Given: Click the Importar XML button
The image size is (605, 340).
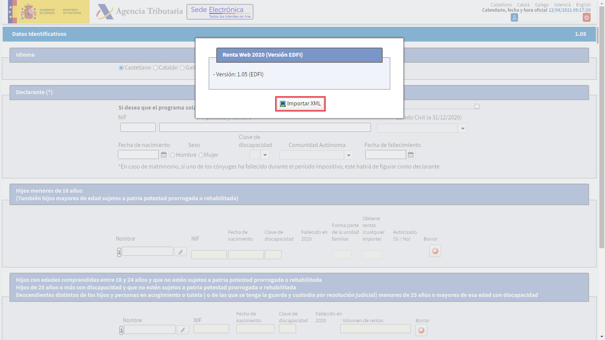Looking at the screenshot, I should click(300, 104).
